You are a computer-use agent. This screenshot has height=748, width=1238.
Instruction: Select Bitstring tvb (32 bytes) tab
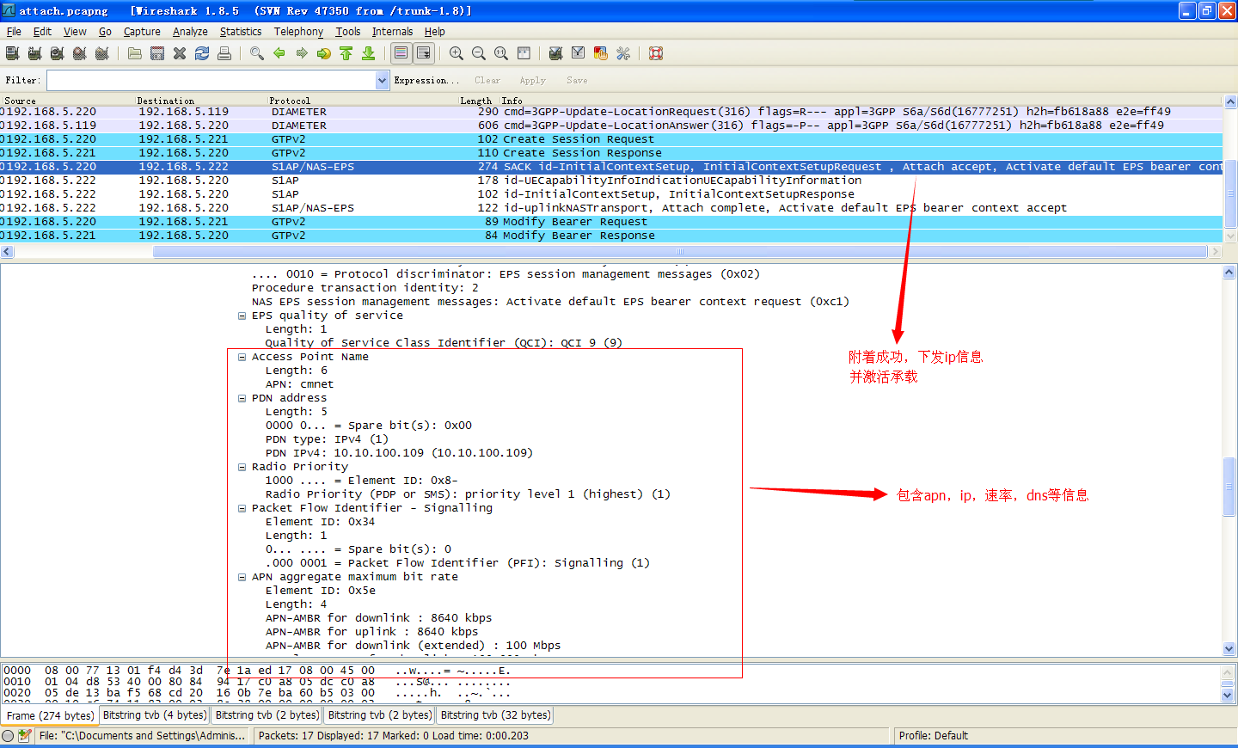495,714
